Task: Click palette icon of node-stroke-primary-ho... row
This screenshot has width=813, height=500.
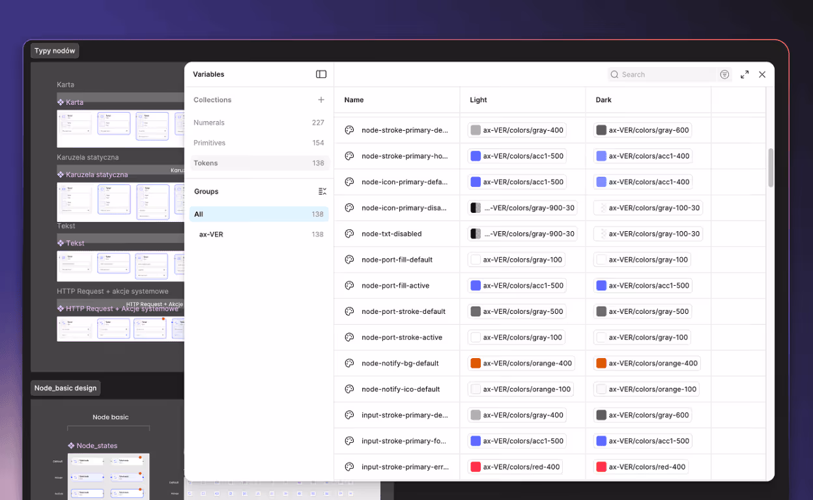Action: pyautogui.click(x=349, y=156)
